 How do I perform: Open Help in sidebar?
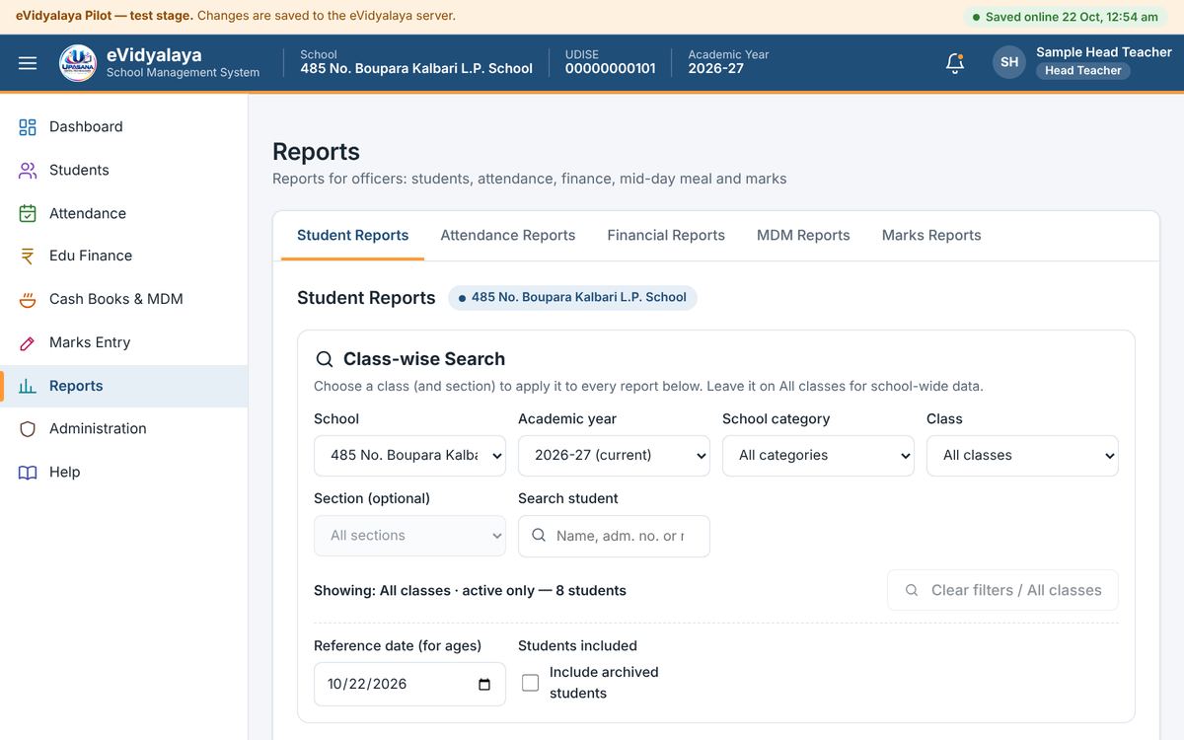click(123, 473)
